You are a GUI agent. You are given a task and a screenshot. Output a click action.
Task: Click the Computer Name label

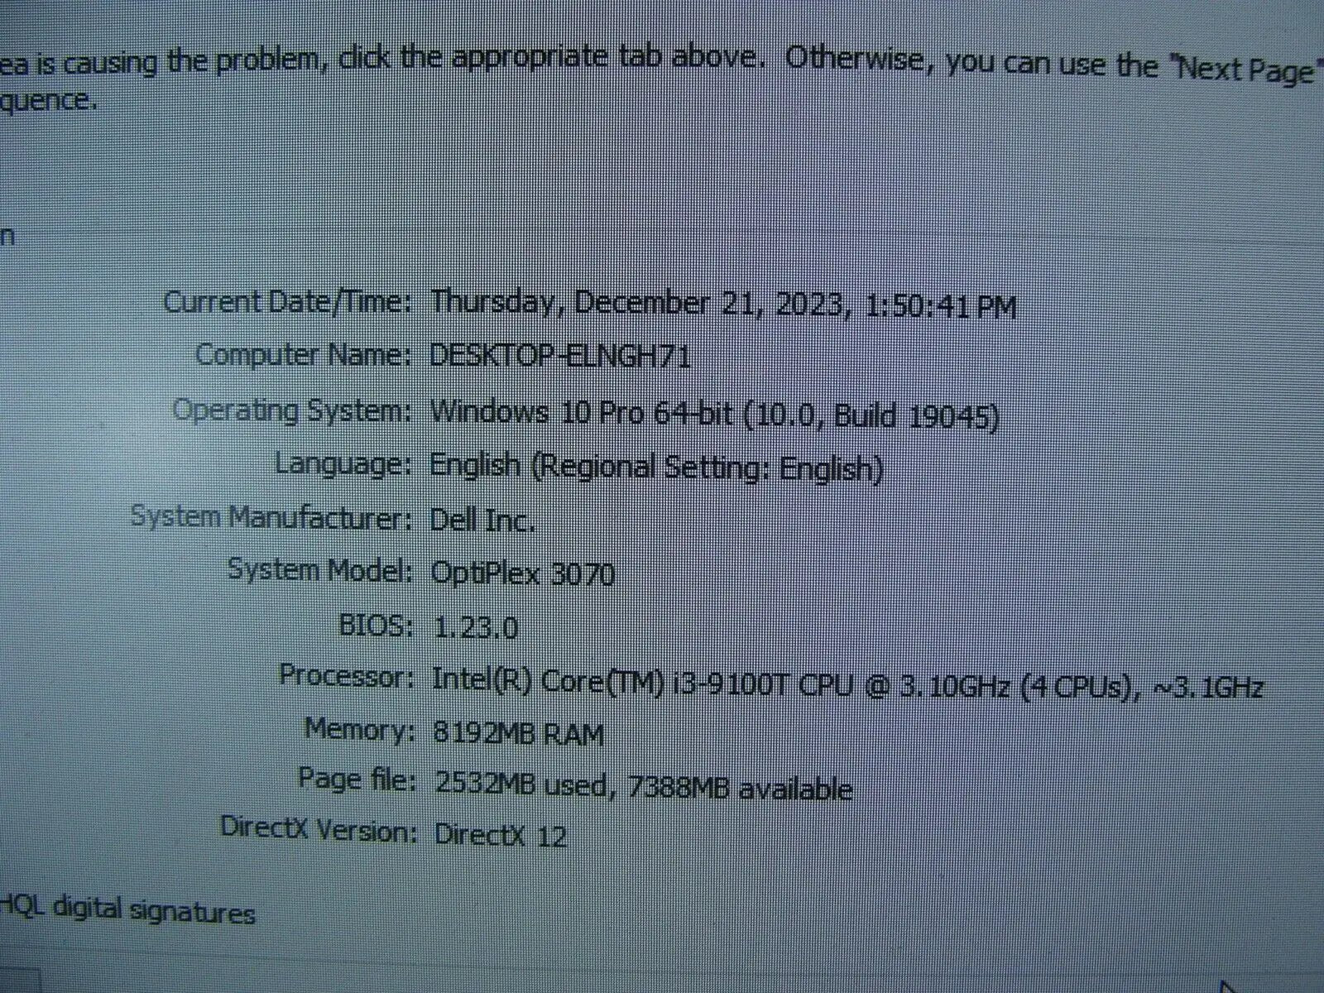tap(303, 356)
